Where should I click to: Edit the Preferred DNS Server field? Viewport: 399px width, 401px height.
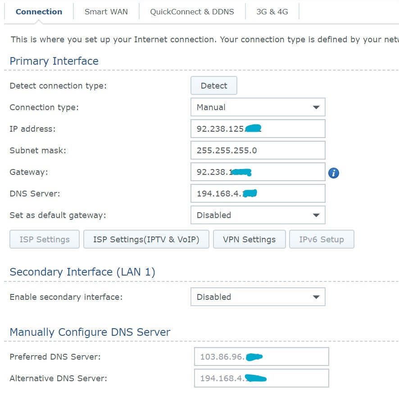[261, 356]
